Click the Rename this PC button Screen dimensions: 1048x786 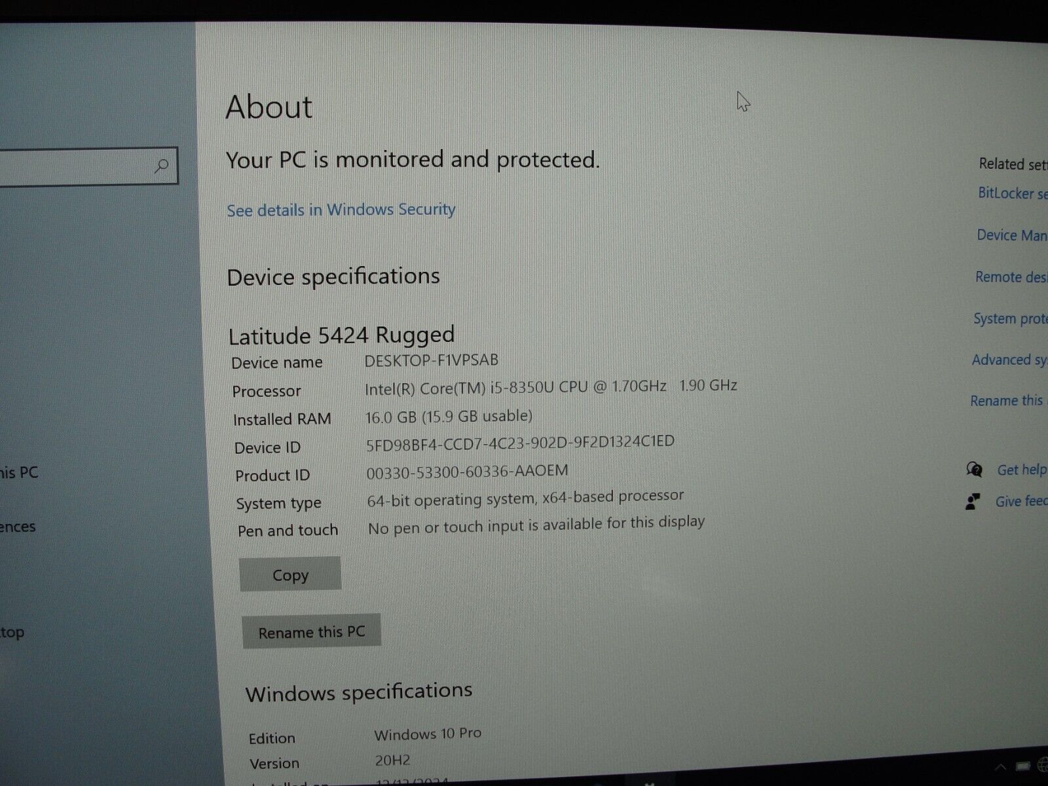click(x=311, y=631)
